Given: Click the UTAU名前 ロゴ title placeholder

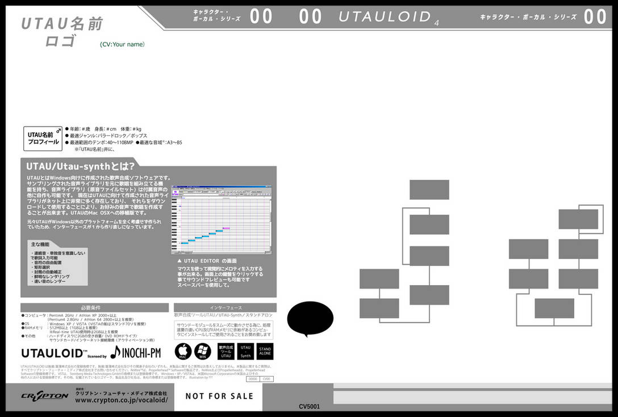Looking at the screenshot, I should point(62,32).
